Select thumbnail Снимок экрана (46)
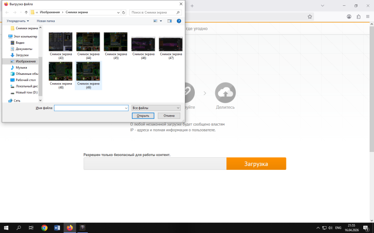Viewport: 374px width, 233px height. click(143, 48)
